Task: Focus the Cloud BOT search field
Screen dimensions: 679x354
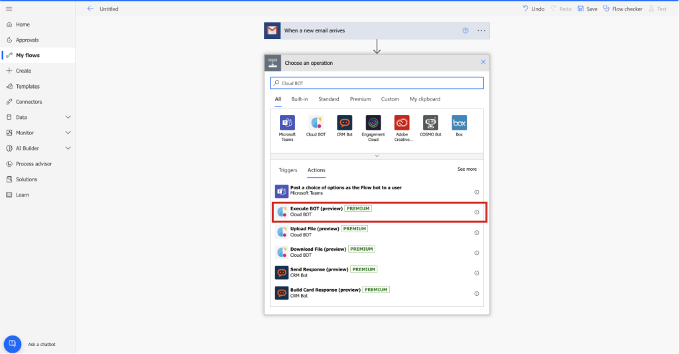Action: coord(377,83)
